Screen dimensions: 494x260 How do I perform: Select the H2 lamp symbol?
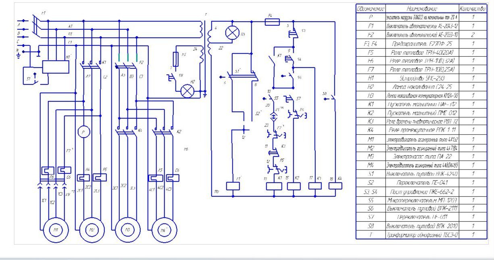click(188, 91)
